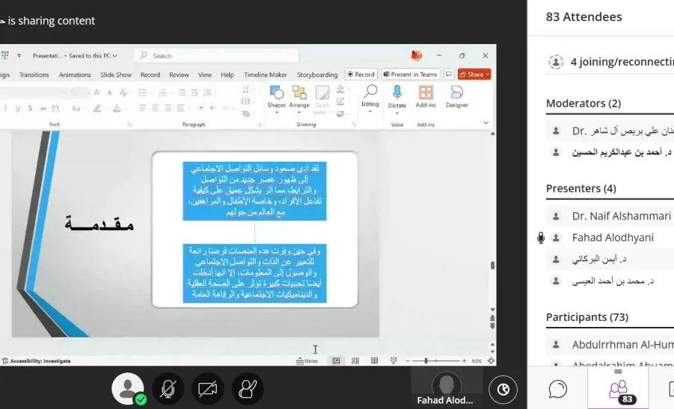Toggle justify text alignment
This screenshot has height=409, width=674.
pos(180,108)
